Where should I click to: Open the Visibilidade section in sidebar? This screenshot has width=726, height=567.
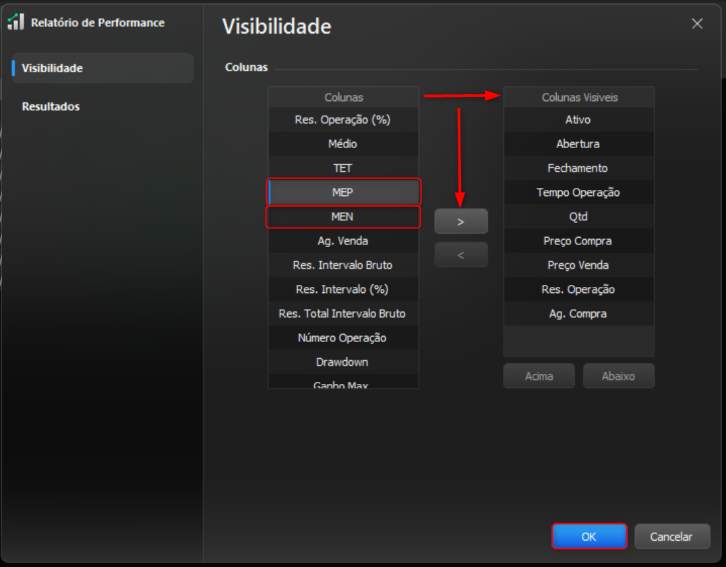tap(102, 68)
